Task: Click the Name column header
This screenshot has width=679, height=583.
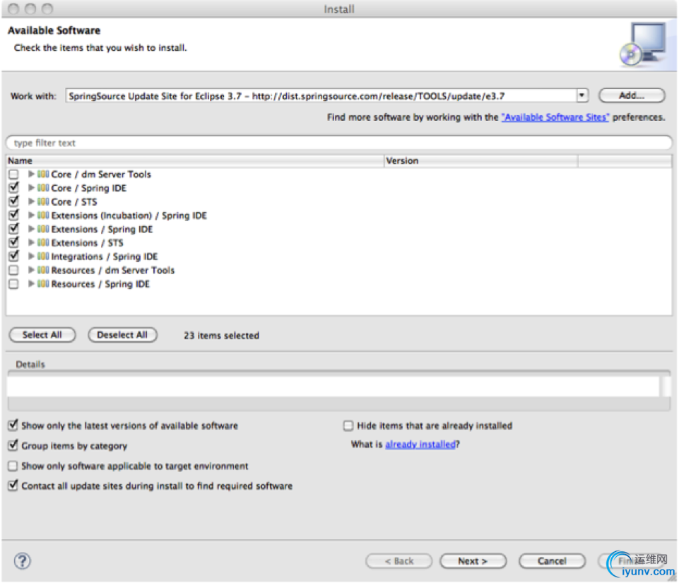Action: [x=195, y=160]
